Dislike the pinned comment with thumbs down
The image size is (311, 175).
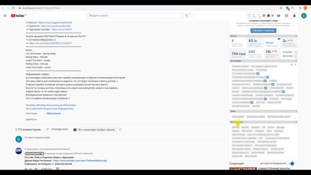click(36, 169)
